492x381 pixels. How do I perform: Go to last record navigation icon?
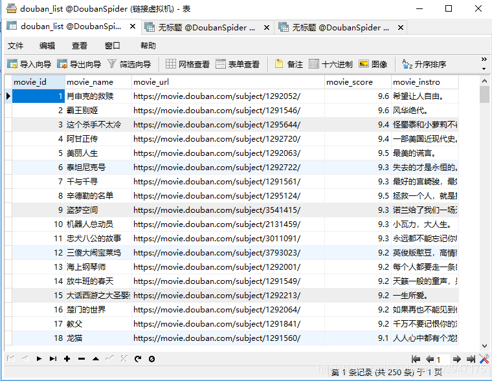tap(53, 358)
